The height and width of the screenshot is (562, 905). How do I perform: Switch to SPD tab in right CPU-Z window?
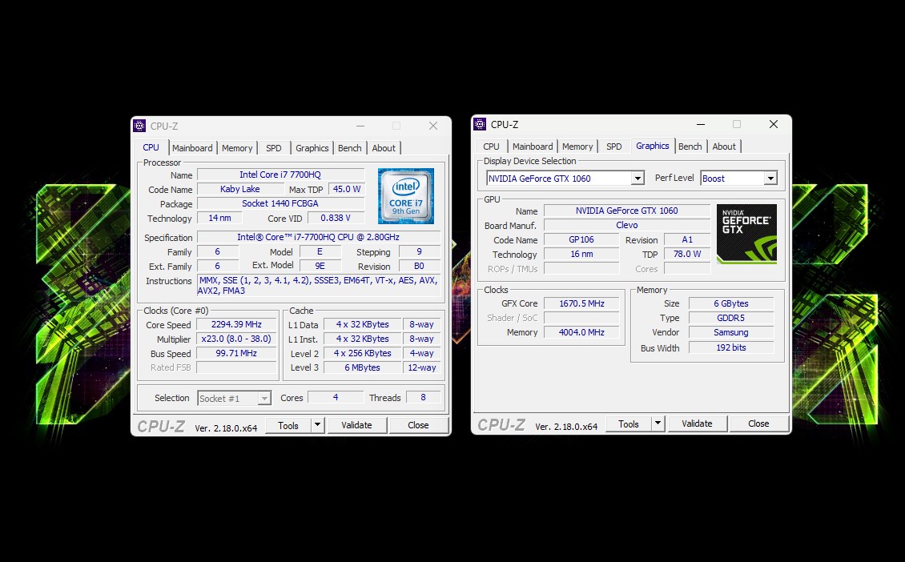(x=614, y=147)
